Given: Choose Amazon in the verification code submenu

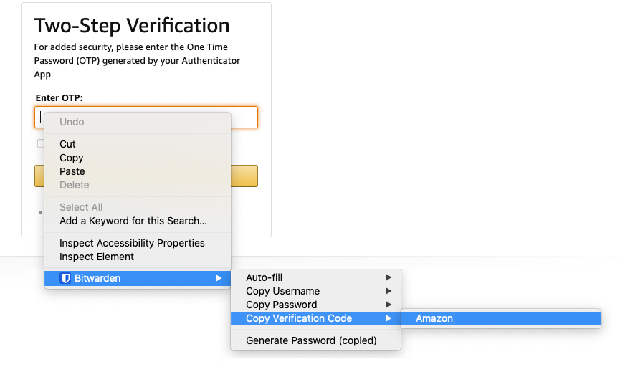Looking at the screenshot, I should point(434,318).
